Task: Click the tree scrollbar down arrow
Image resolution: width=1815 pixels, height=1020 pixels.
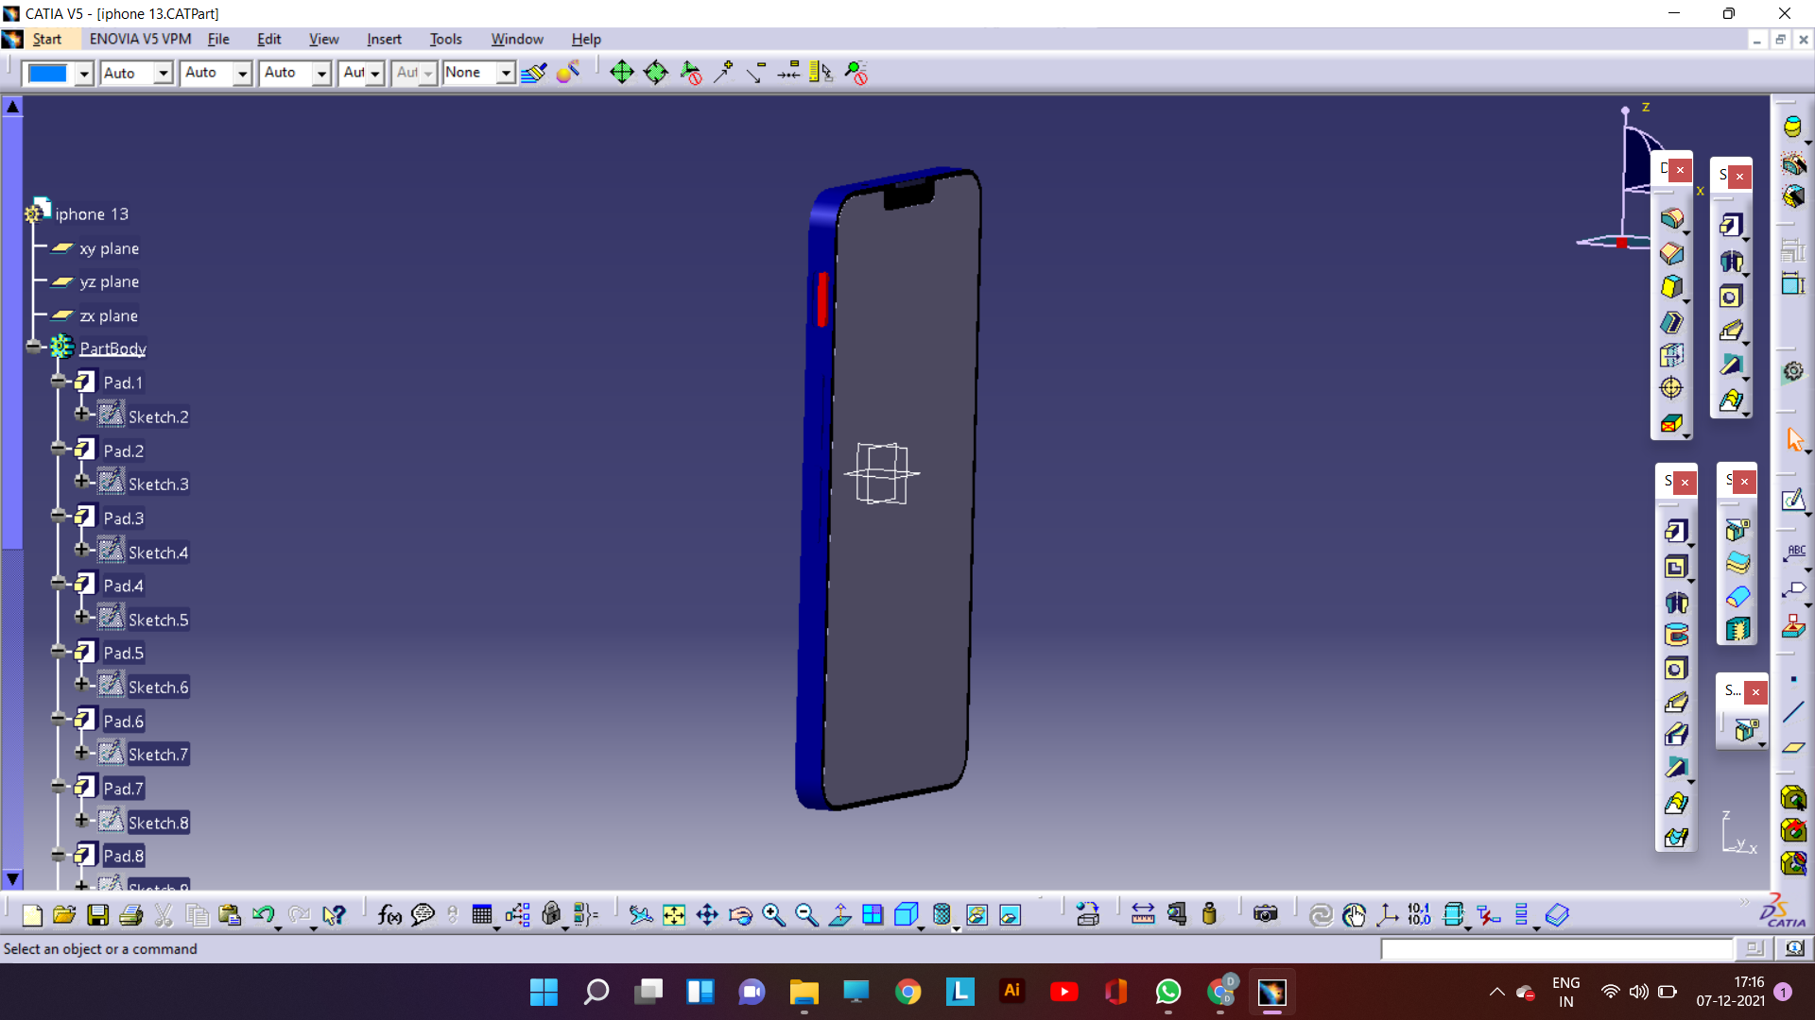Action: [x=12, y=878]
